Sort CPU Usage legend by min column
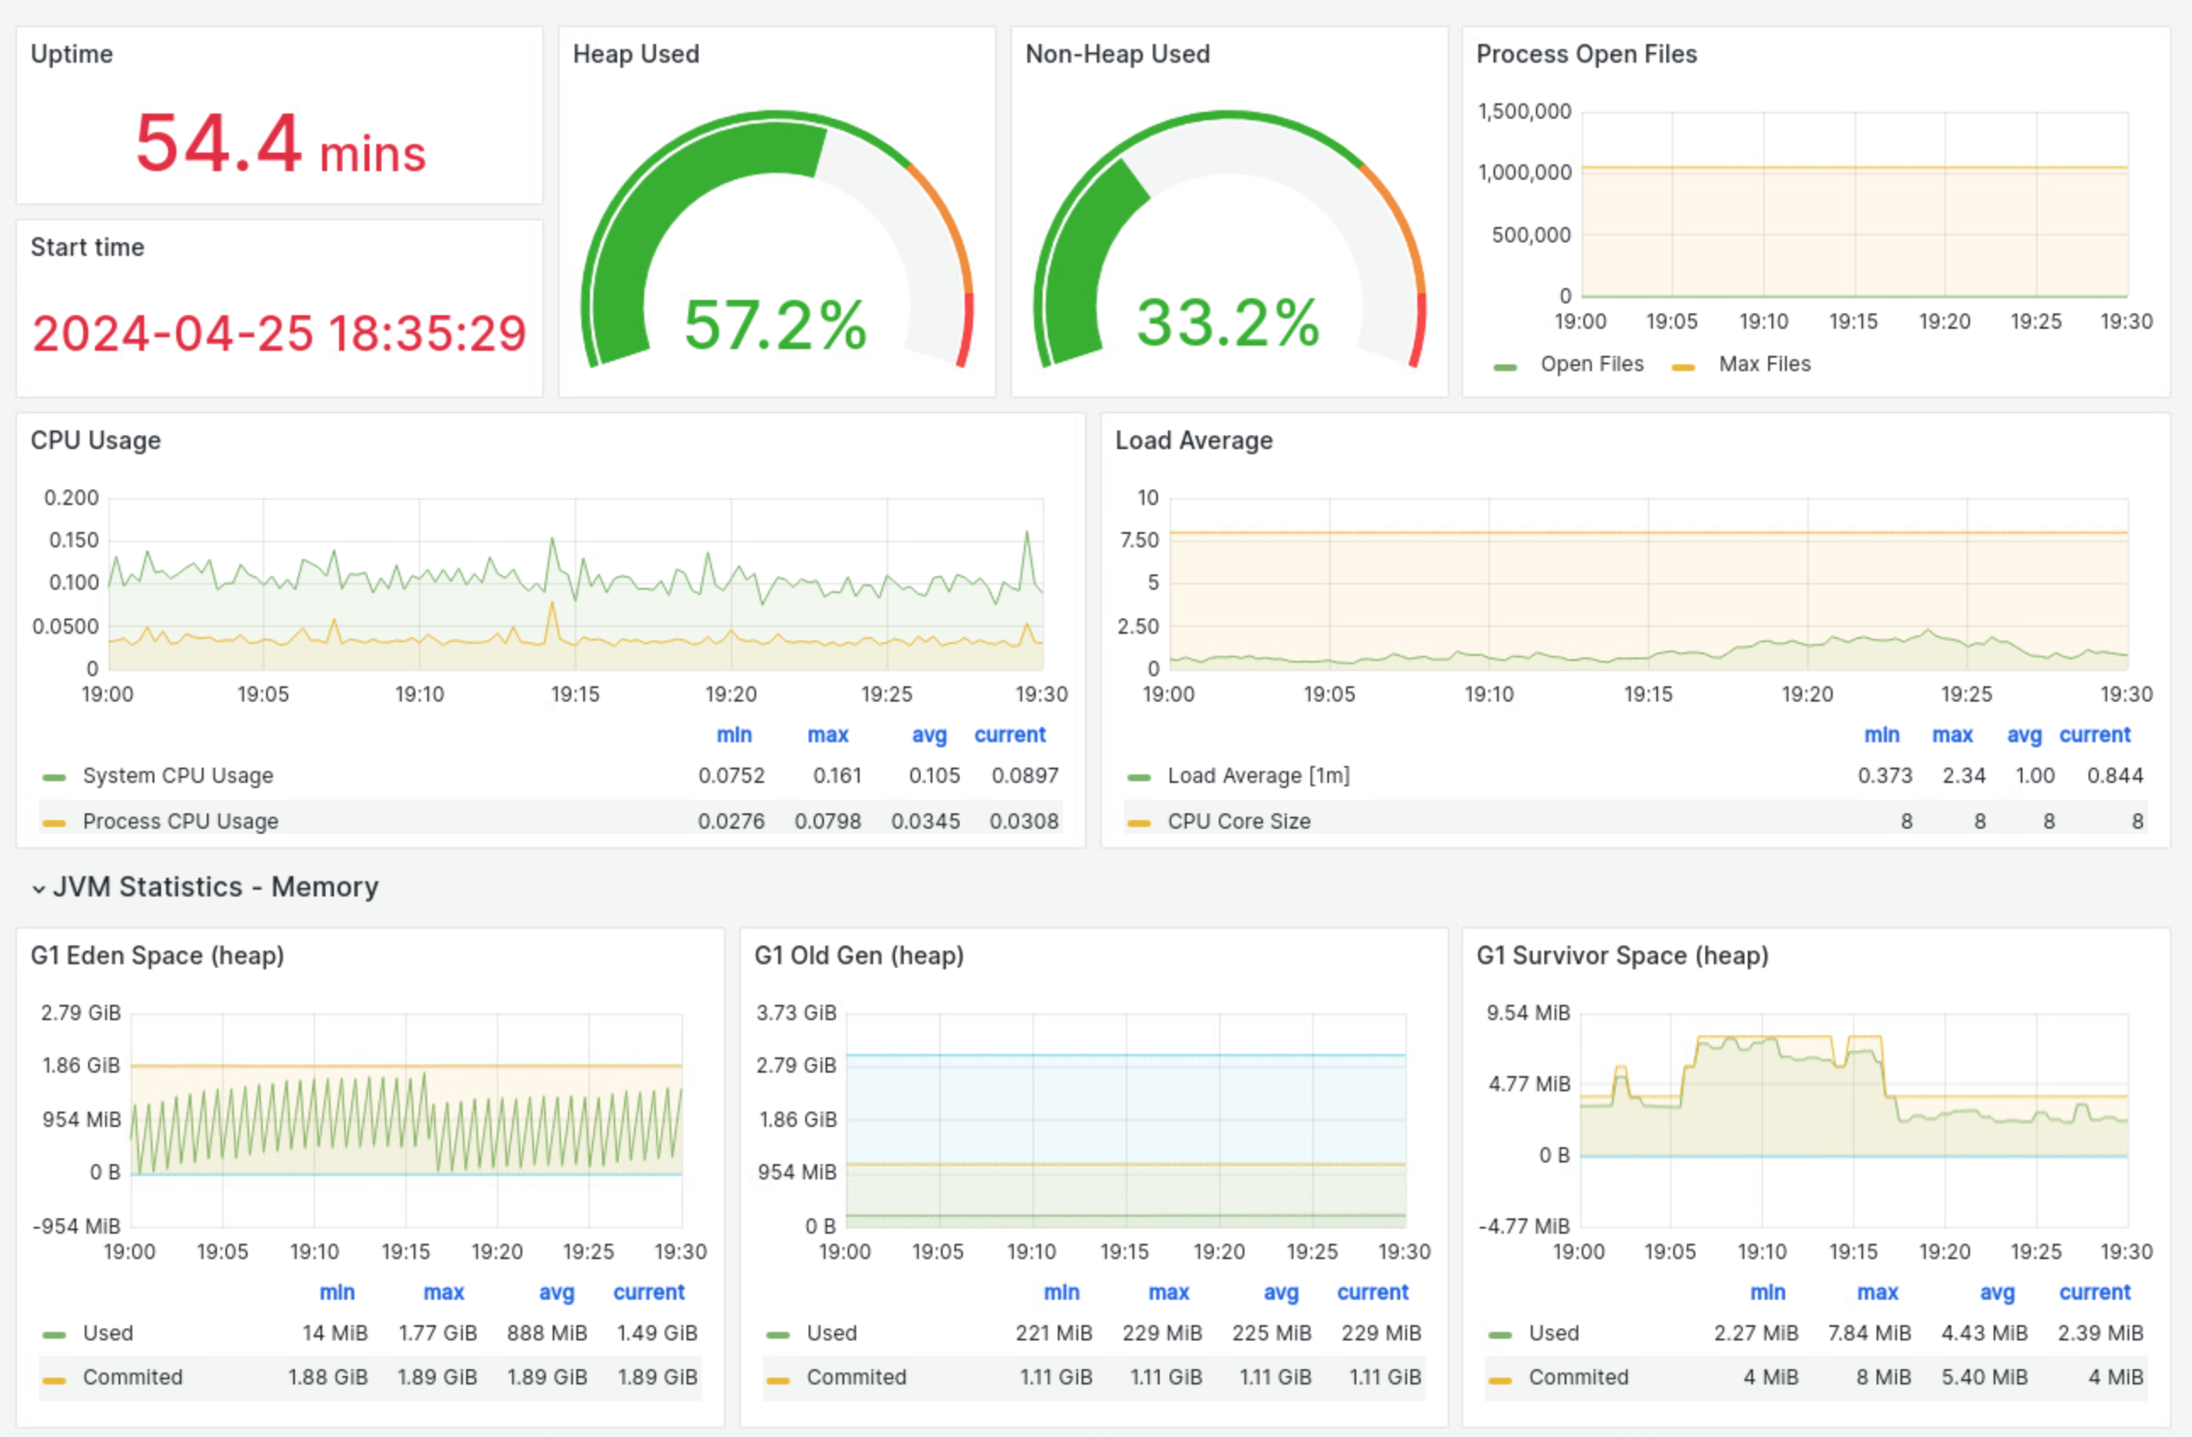Viewport: 2192px width, 1437px height. (734, 735)
